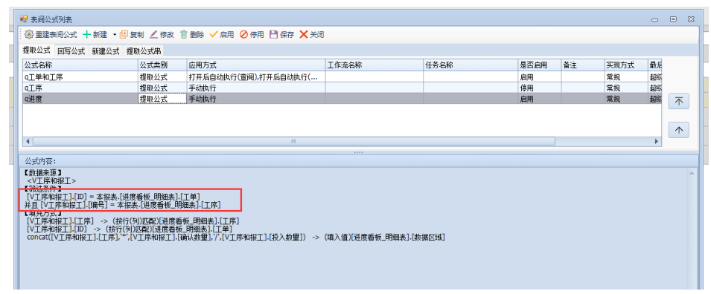Viewport: 711px width, 294px height.
Task: Click the 修改 pencil icon
Action: (153, 34)
